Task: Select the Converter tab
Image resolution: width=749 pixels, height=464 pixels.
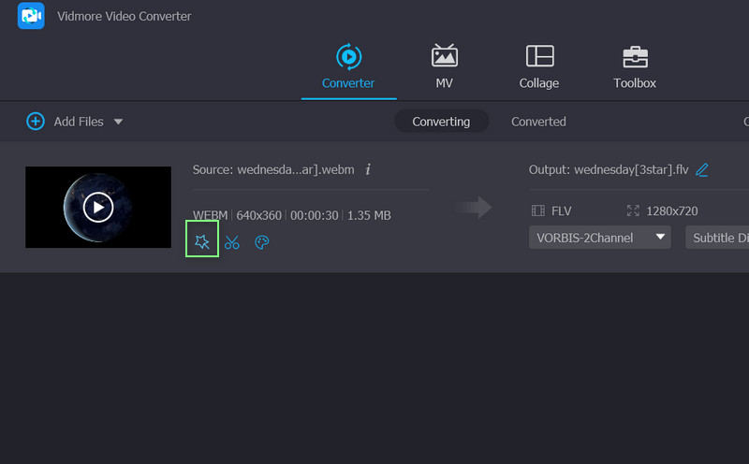Action: point(348,66)
